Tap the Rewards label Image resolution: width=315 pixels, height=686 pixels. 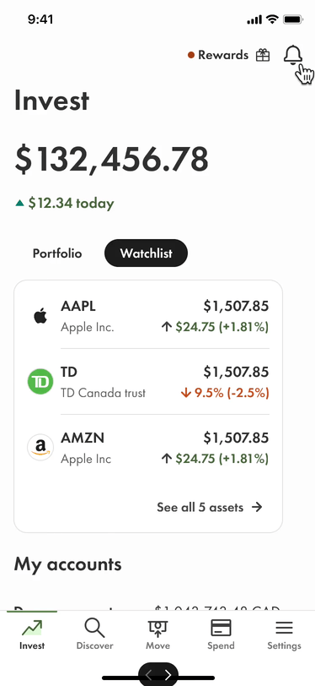click(x=223, y=55)
